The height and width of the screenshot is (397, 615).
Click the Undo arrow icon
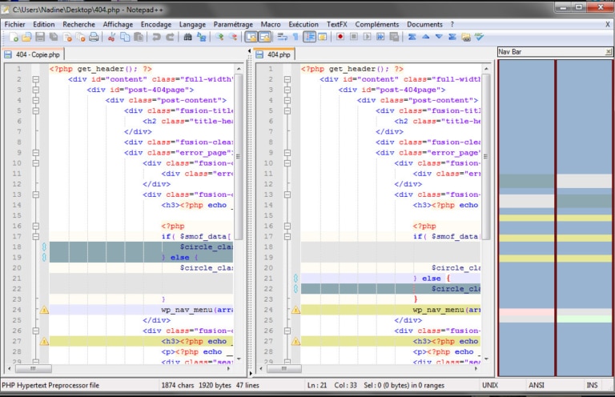pos(156,37)
